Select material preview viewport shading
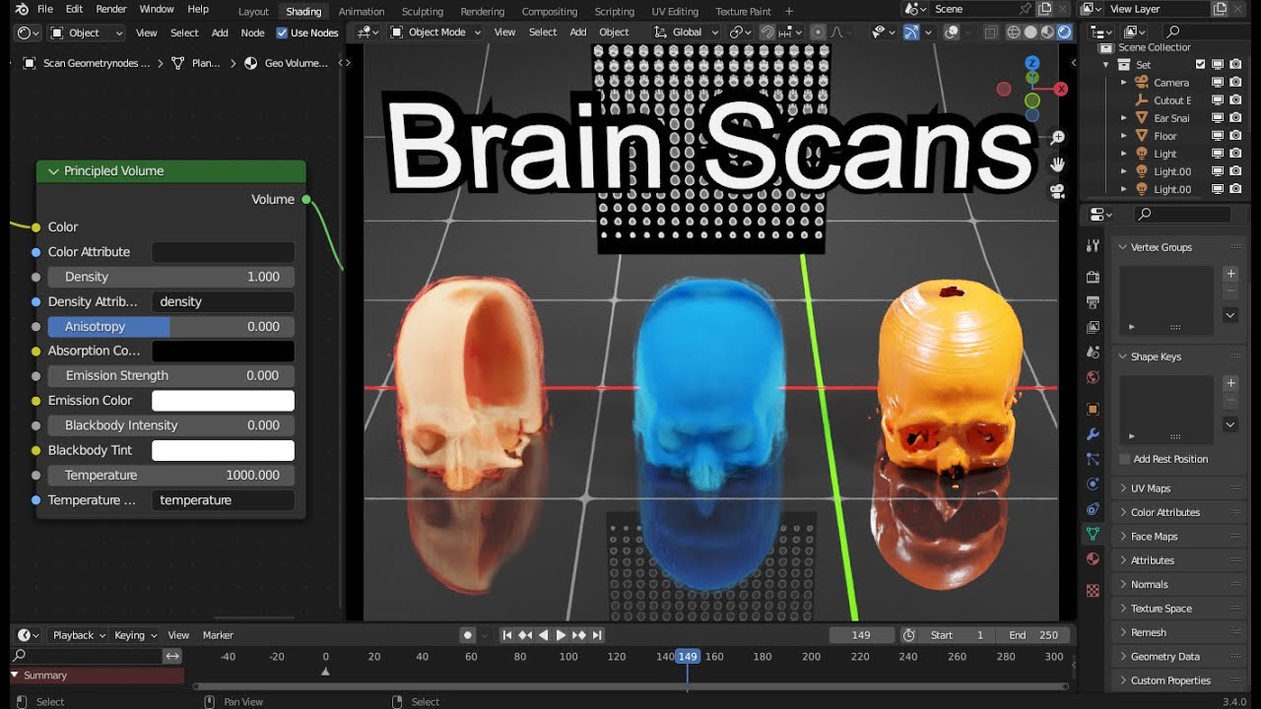Viewport: 1261px width, 709px height. [1047, 32]
